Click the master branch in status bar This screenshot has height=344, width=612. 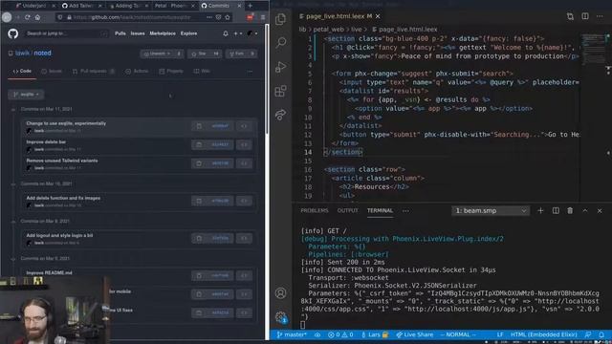[x=292, y=334]
